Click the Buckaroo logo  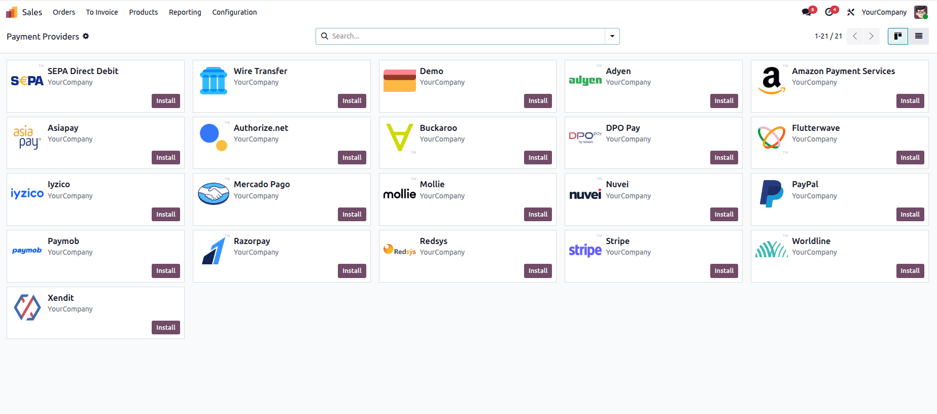pyautogui.click(x=400, y=137)
